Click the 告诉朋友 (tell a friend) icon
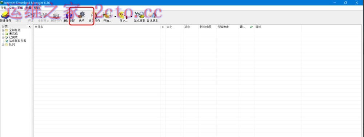This screenshot has width=364, height=137. (152, 15)
